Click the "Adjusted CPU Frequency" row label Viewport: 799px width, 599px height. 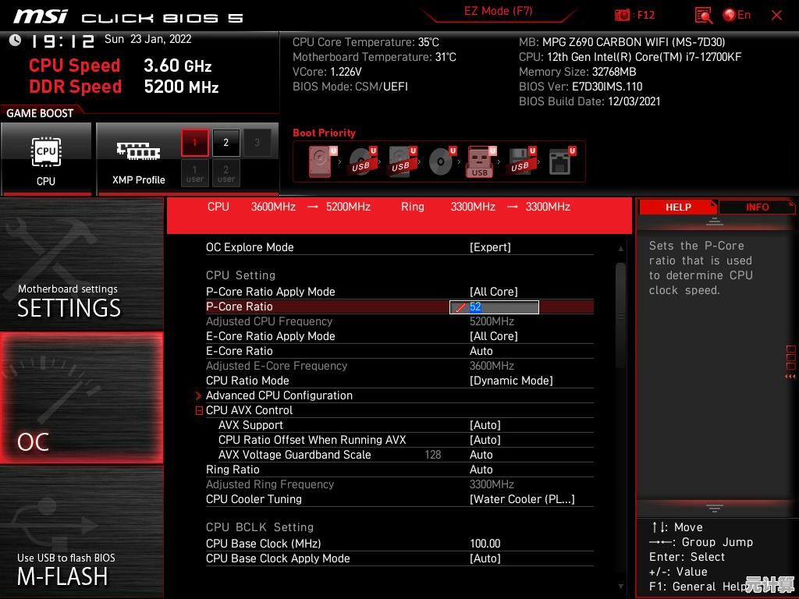[x=269, y=321]
